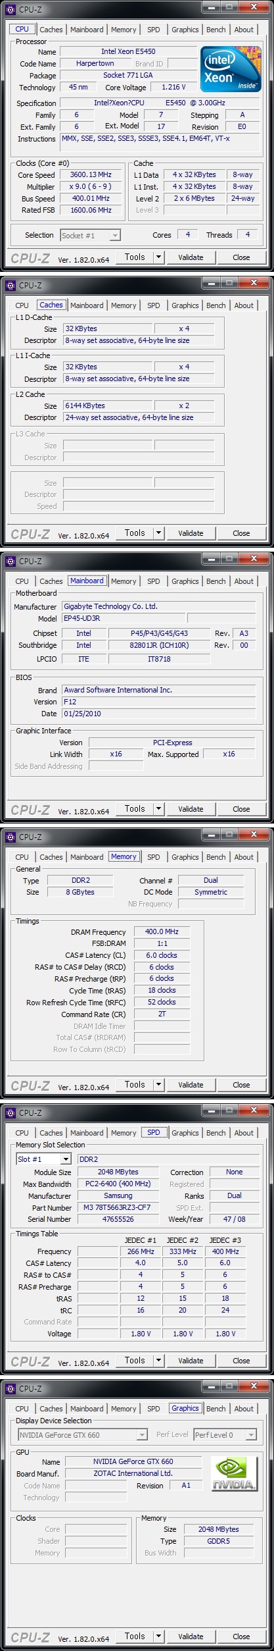The height and width of the screenshot is (1651, 274).
Task: Click the Multiplier value x 9.0 (6 - 9)
Action: 91,187
